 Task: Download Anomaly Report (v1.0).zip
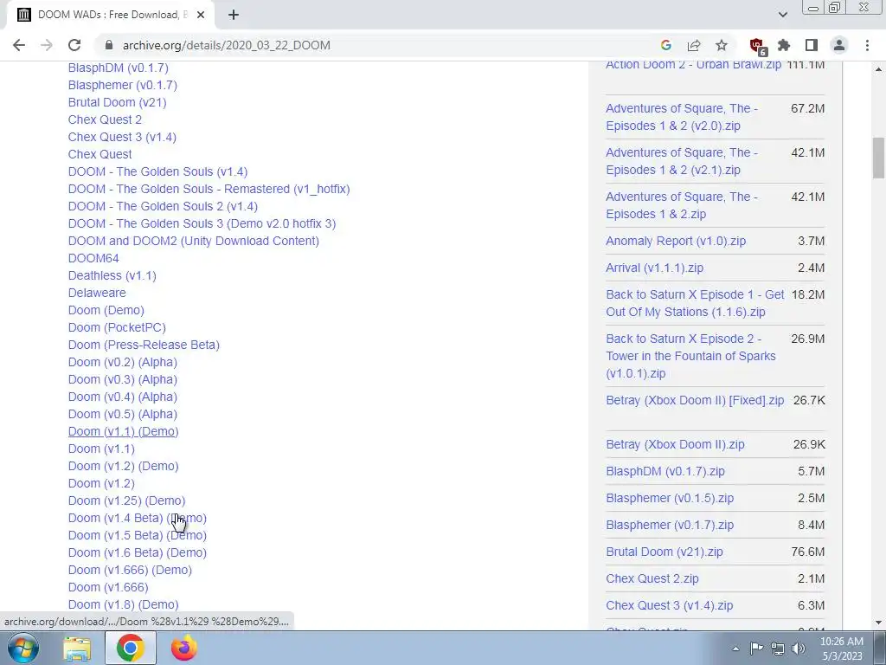tap(676, 241)
